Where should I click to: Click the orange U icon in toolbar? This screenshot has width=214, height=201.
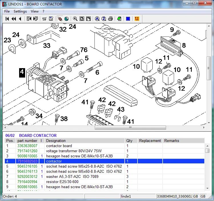[x=137, y=19]
